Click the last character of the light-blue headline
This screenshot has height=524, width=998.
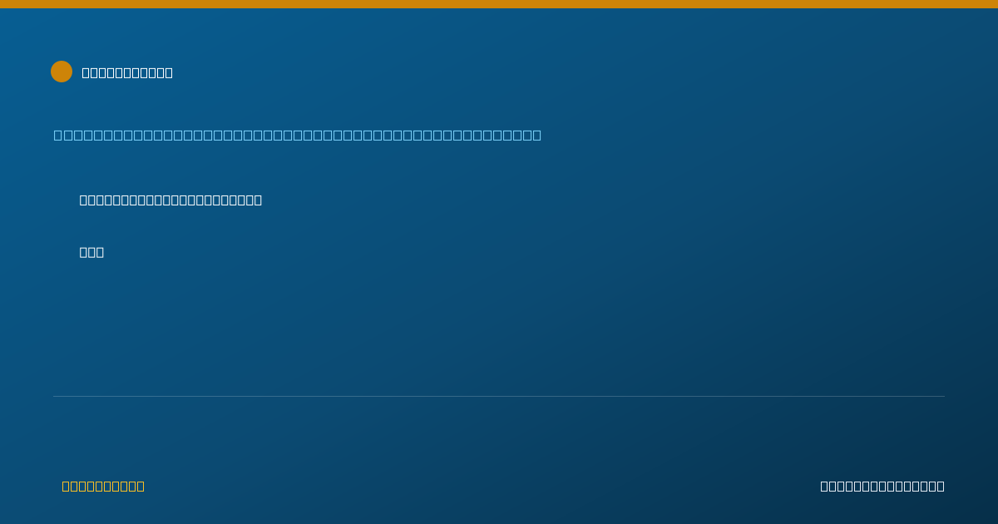click(537, 135)
